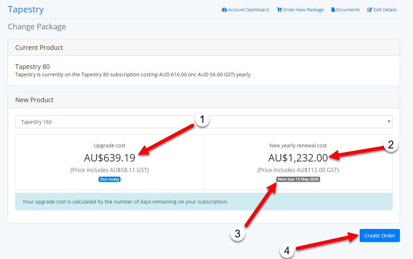Open the Documents page link
413x259 pixels.
(348, 10)
